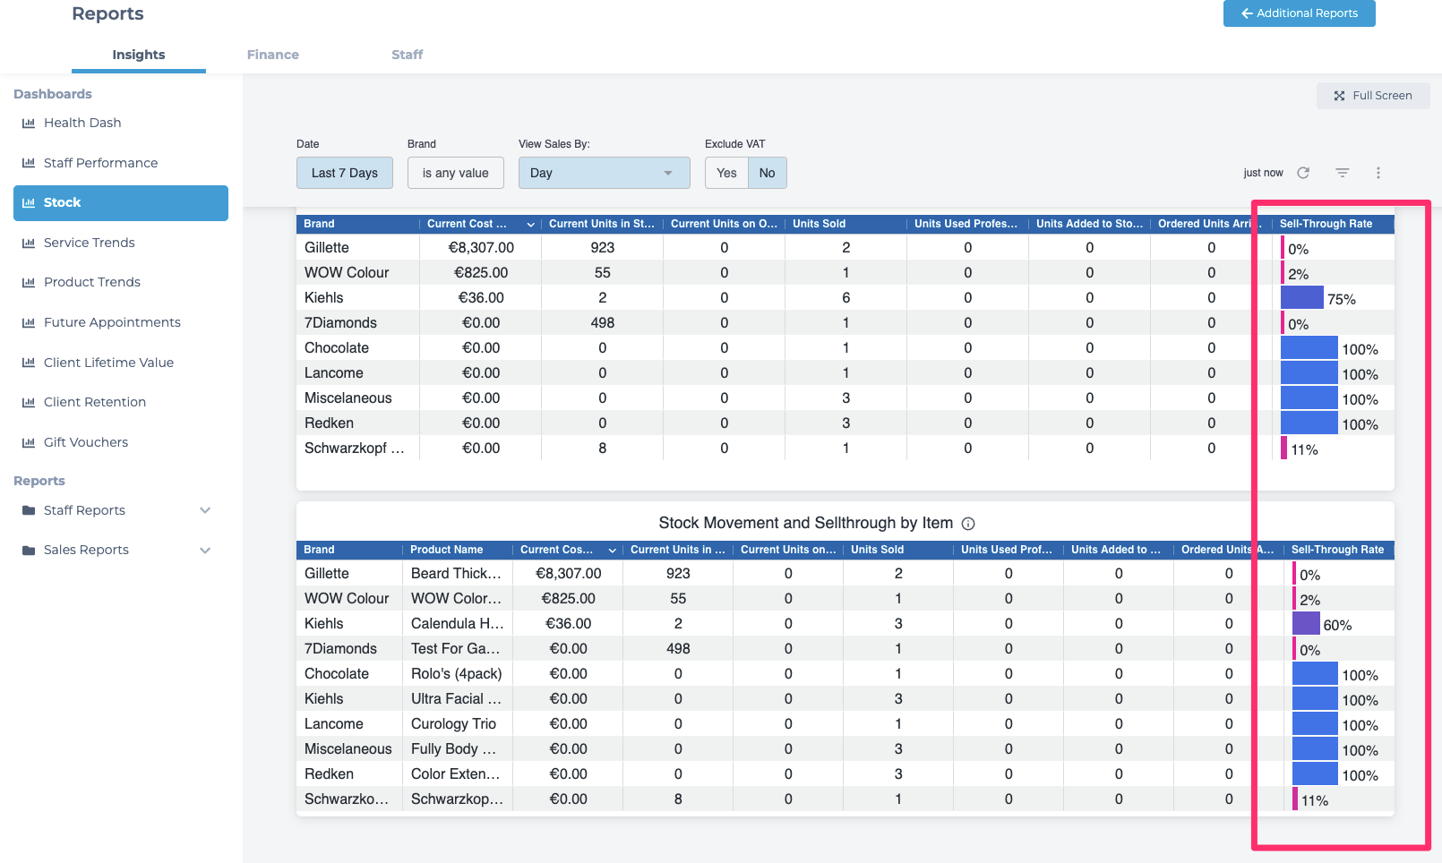This screenshot has height=863, width=1442.
Task: Set Exclude VAT to Yes
Action: (726, 173)
